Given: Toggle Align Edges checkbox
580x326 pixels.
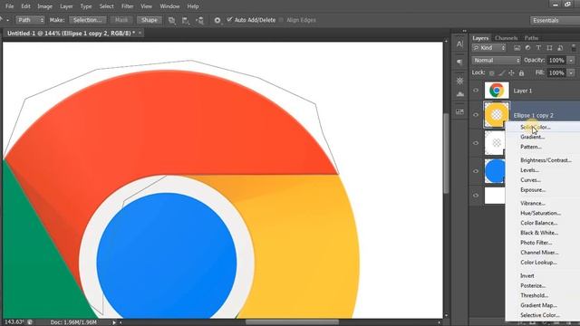Looking at the screenshot, I should click(281, 20).
